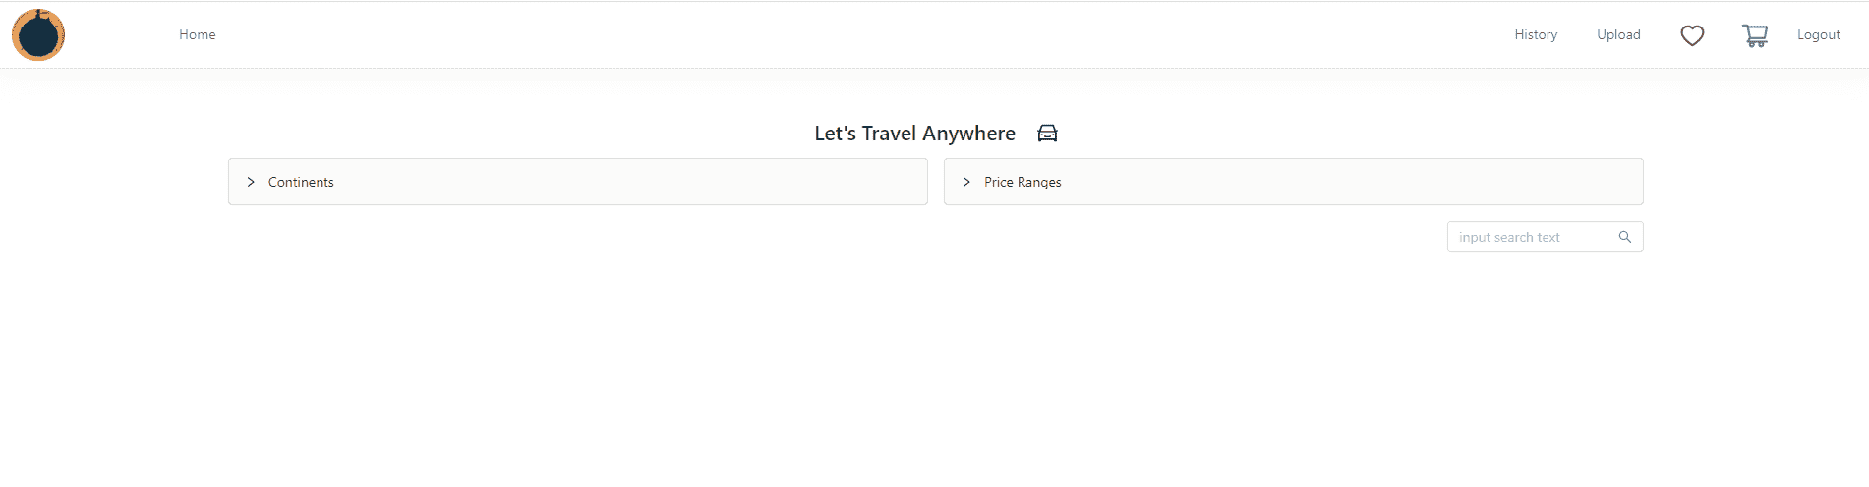Expand the Continents filter panel label

click(301, 182)
